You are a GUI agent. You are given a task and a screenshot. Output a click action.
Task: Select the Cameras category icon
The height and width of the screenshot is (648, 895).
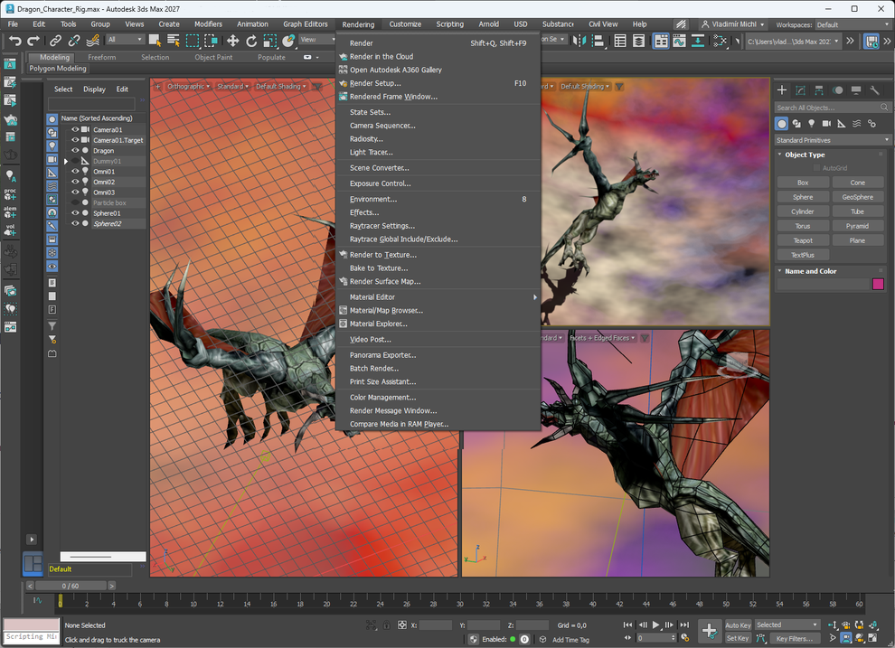(826, 123)
